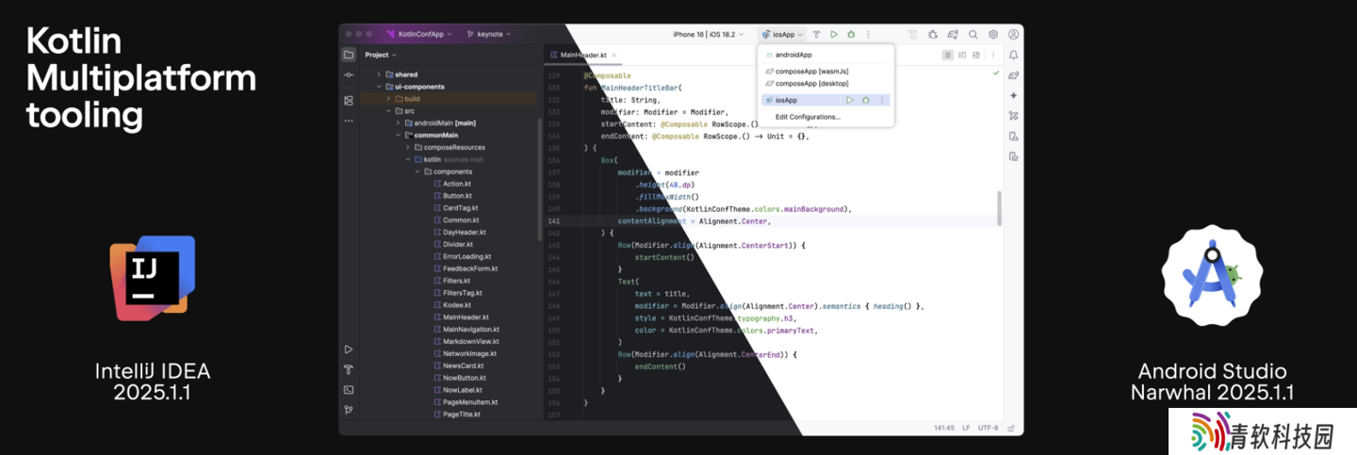The height and width of the screenshot is (455, 1357).
Task: Open the More tool windows ellipsis in left sidebar
Action: (x=349, y=121)
